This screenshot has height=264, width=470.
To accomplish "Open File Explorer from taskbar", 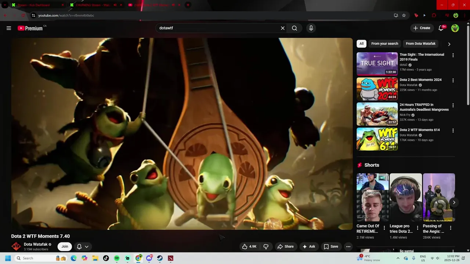I will (x=95, y=258).
